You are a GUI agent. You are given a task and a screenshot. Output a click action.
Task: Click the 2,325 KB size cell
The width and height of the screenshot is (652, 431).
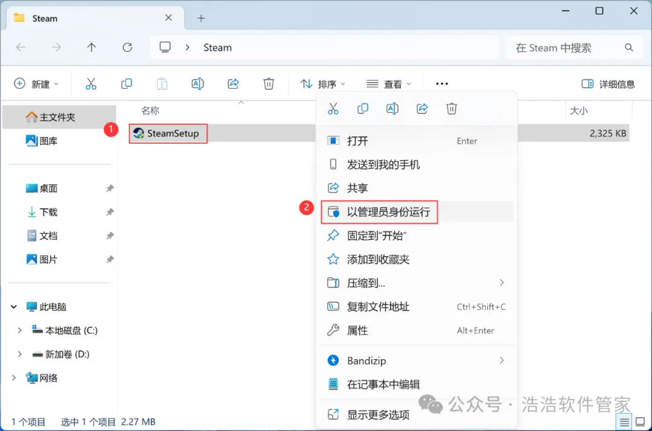pyautogui.click(x=607, y=133)
